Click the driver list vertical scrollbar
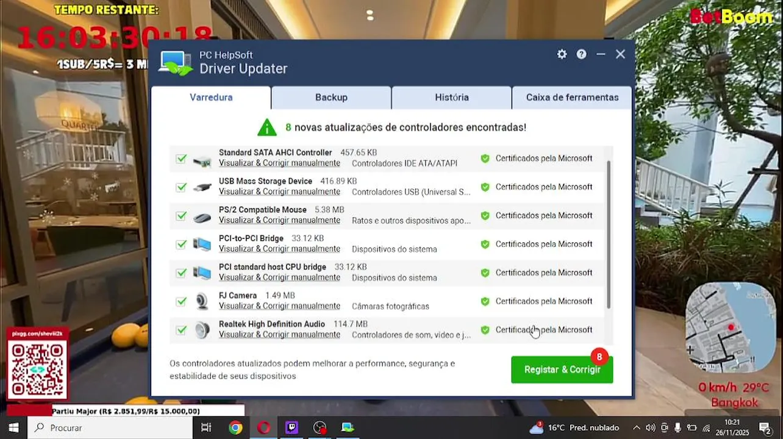The height and width of the screenshot is (439, 783). coord(609,235)
